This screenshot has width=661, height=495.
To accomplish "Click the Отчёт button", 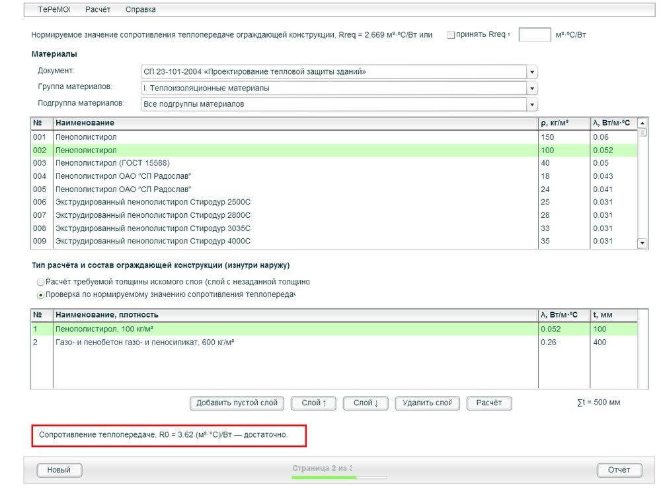I will [619, 470].
